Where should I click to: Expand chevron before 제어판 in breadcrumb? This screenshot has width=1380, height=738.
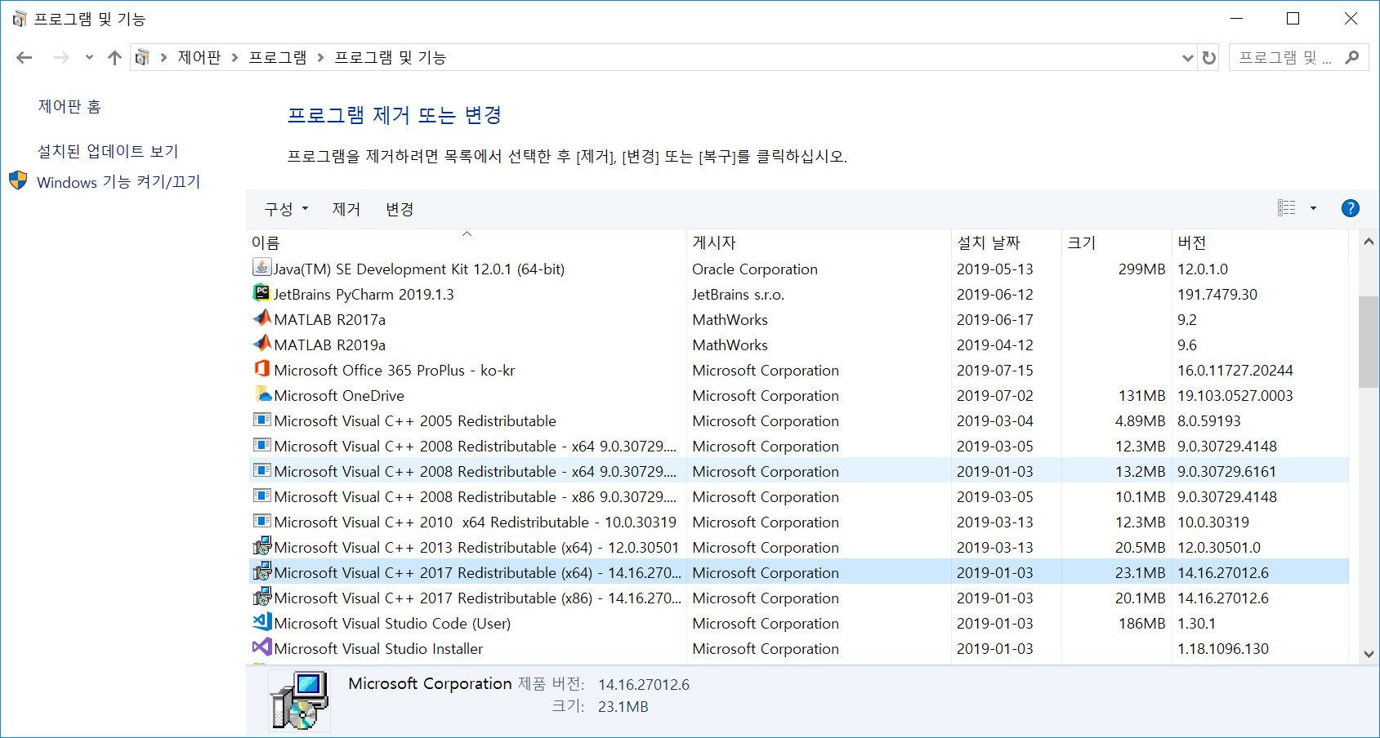[x=164, y=57]
